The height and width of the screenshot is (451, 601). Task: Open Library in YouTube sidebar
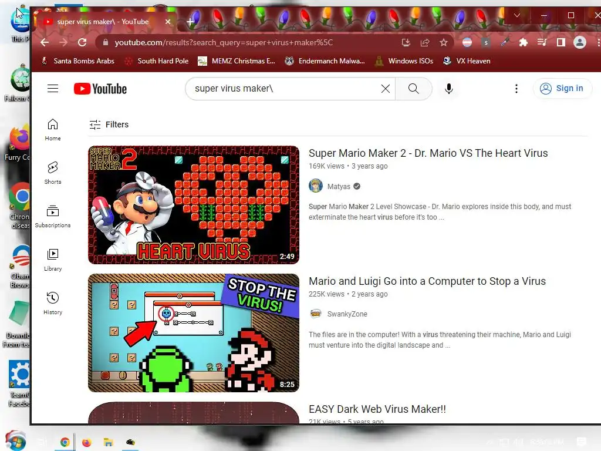point(53,260)
